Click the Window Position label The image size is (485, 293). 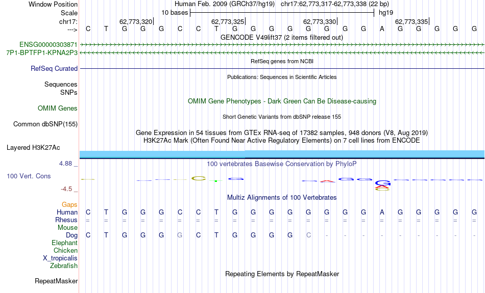click(x=53, y=4)
